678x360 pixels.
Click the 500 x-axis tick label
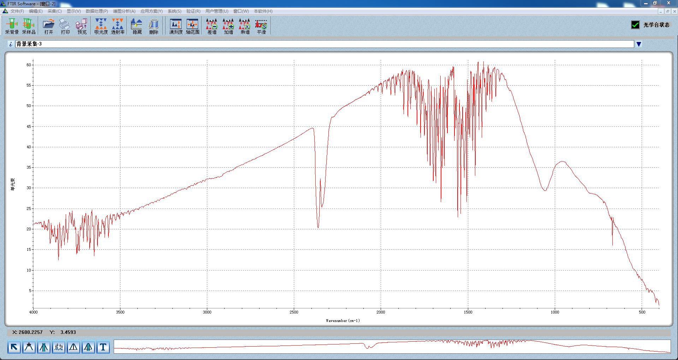[x=642, y=312]
